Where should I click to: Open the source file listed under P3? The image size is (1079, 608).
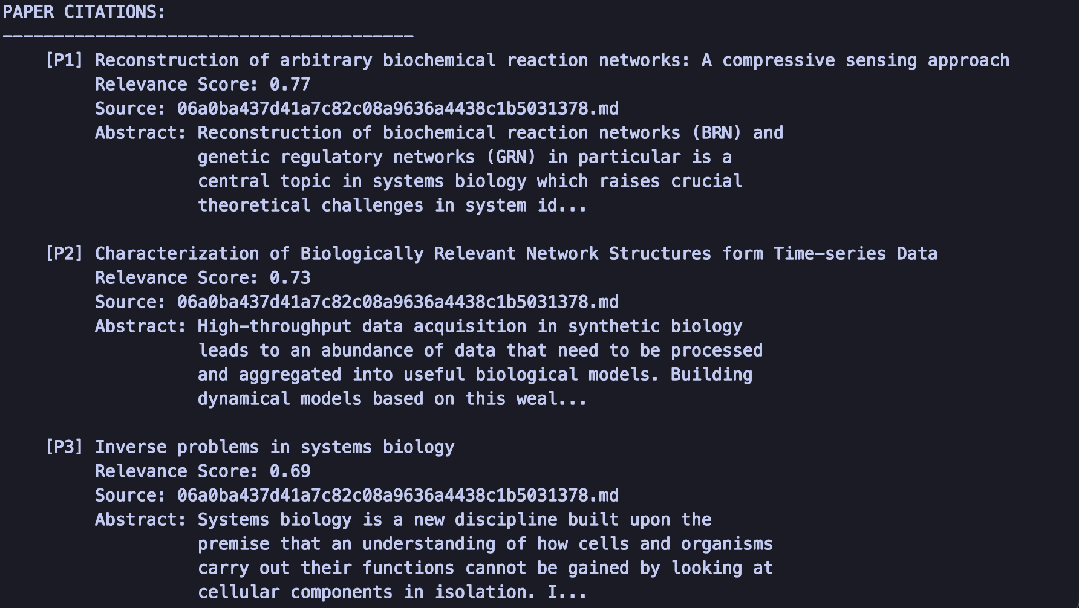pos(397,496)
